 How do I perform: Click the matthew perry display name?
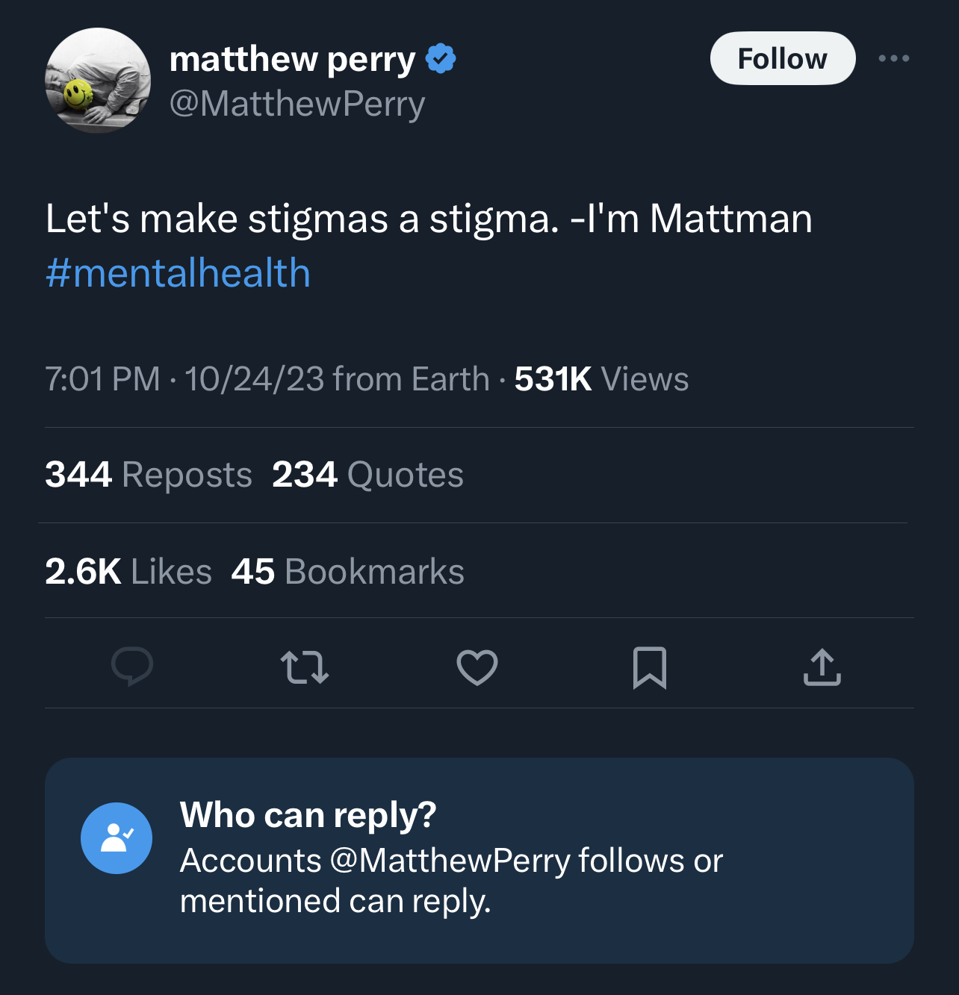coord(292,59)
